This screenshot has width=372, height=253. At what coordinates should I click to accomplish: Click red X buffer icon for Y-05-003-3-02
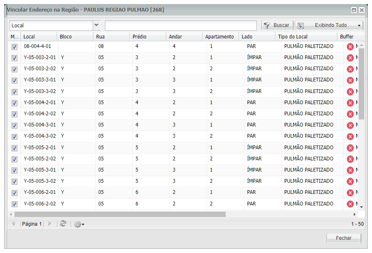[x=350, y=92]
